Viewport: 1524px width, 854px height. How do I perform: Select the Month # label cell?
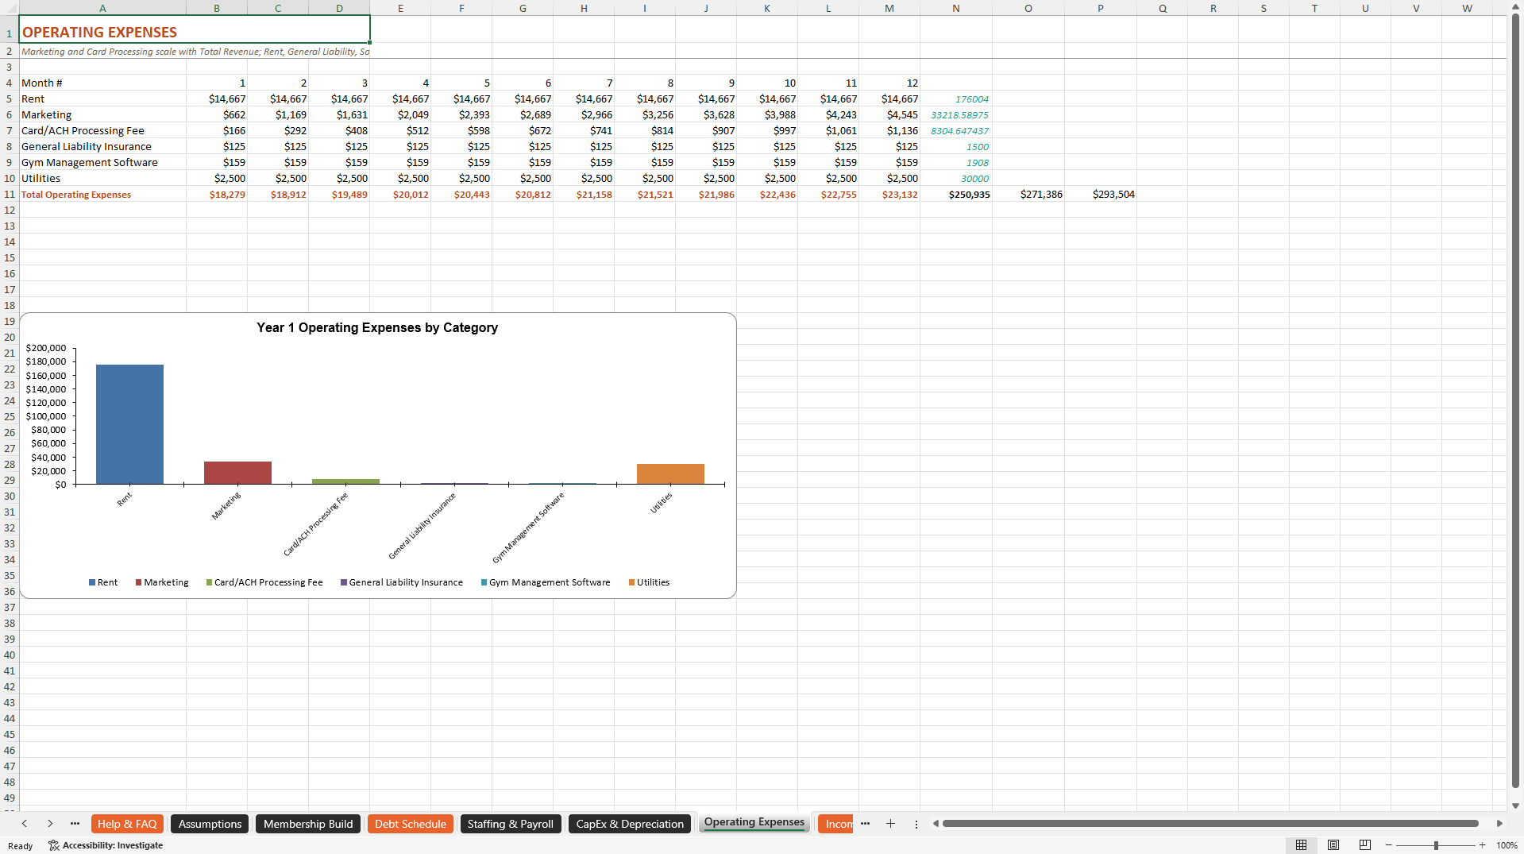point(102,83)
